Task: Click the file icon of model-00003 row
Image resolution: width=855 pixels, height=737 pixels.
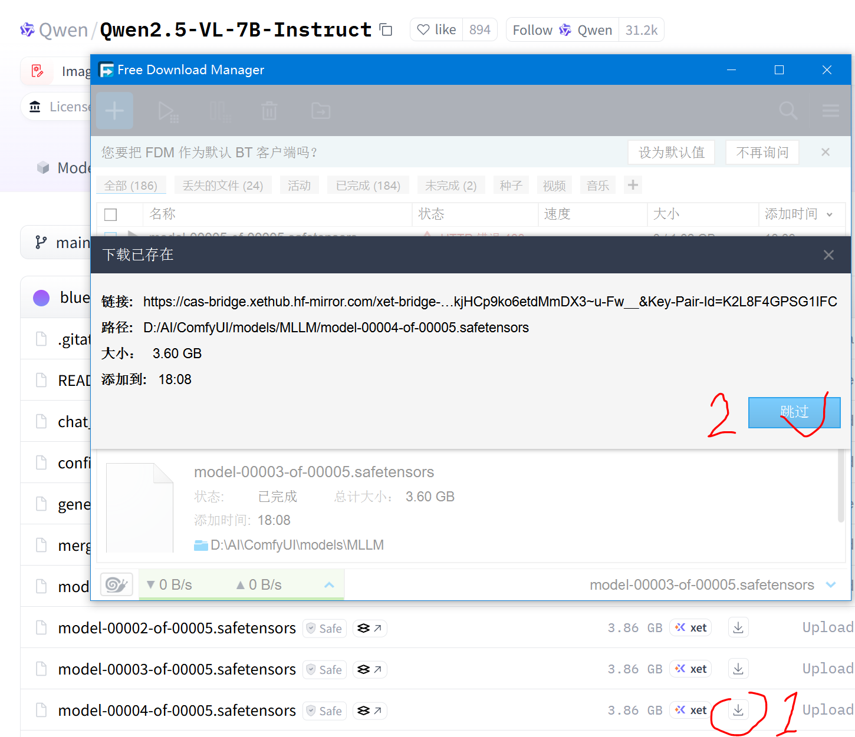Action: pos(41,669)
